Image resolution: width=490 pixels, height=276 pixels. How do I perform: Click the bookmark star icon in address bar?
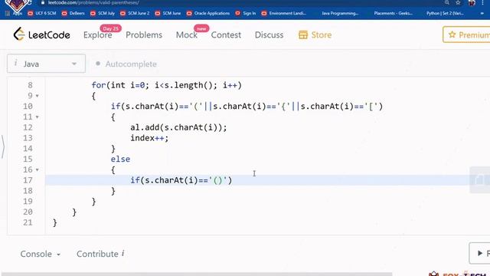[458, 2]
